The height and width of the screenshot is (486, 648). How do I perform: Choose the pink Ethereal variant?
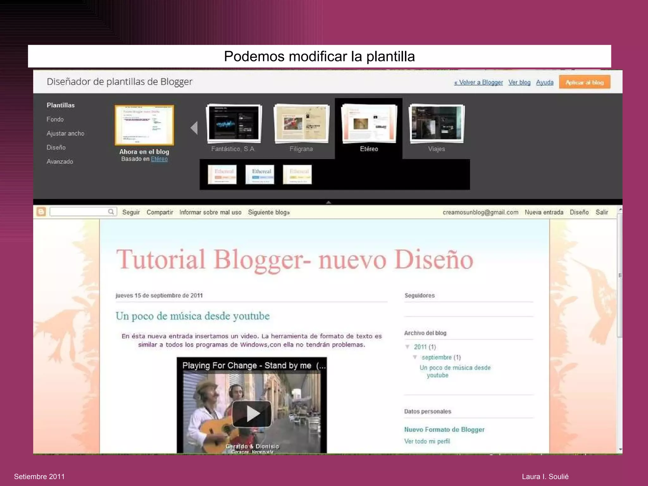point(222,174)
